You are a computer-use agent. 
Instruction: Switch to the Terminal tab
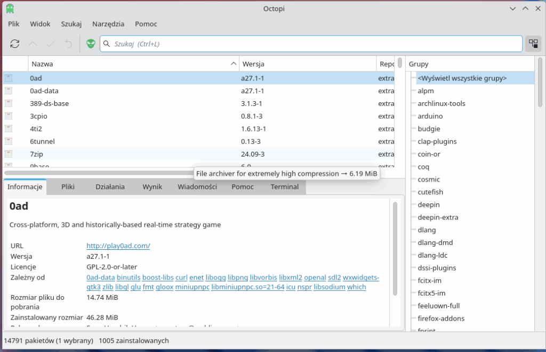click(x=285, y=187)
